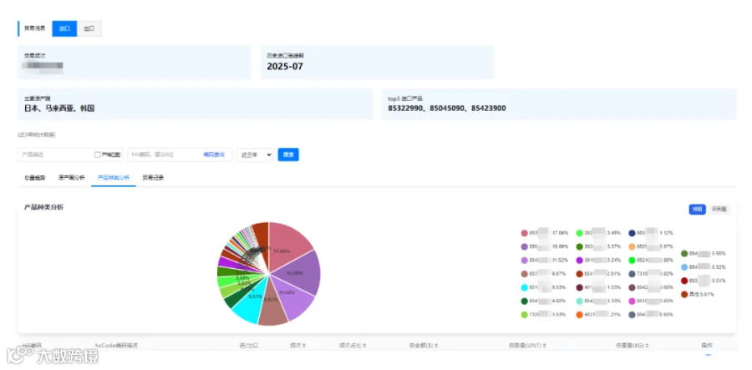This screenshot has width=752, height=370.
Task: Sort by 频次 column sort arrows
Action: [x=304, y=345]
